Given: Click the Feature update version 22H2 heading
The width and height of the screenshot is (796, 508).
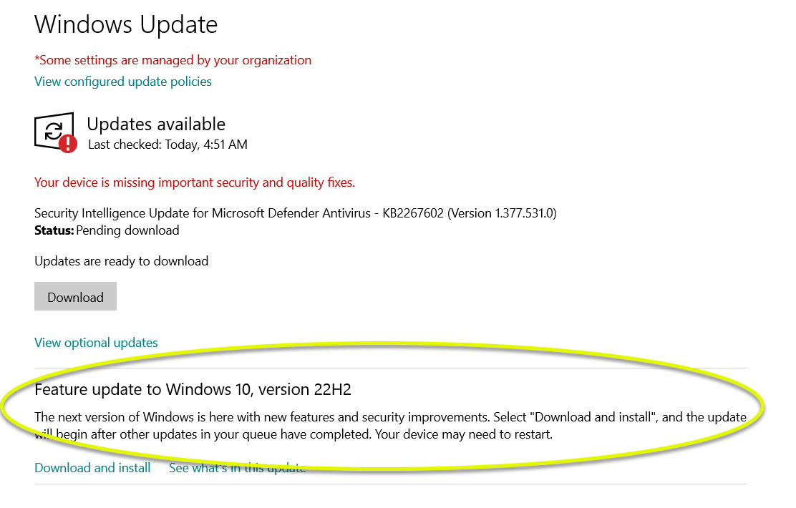Looking at the screenshot, I should [193, 390].
